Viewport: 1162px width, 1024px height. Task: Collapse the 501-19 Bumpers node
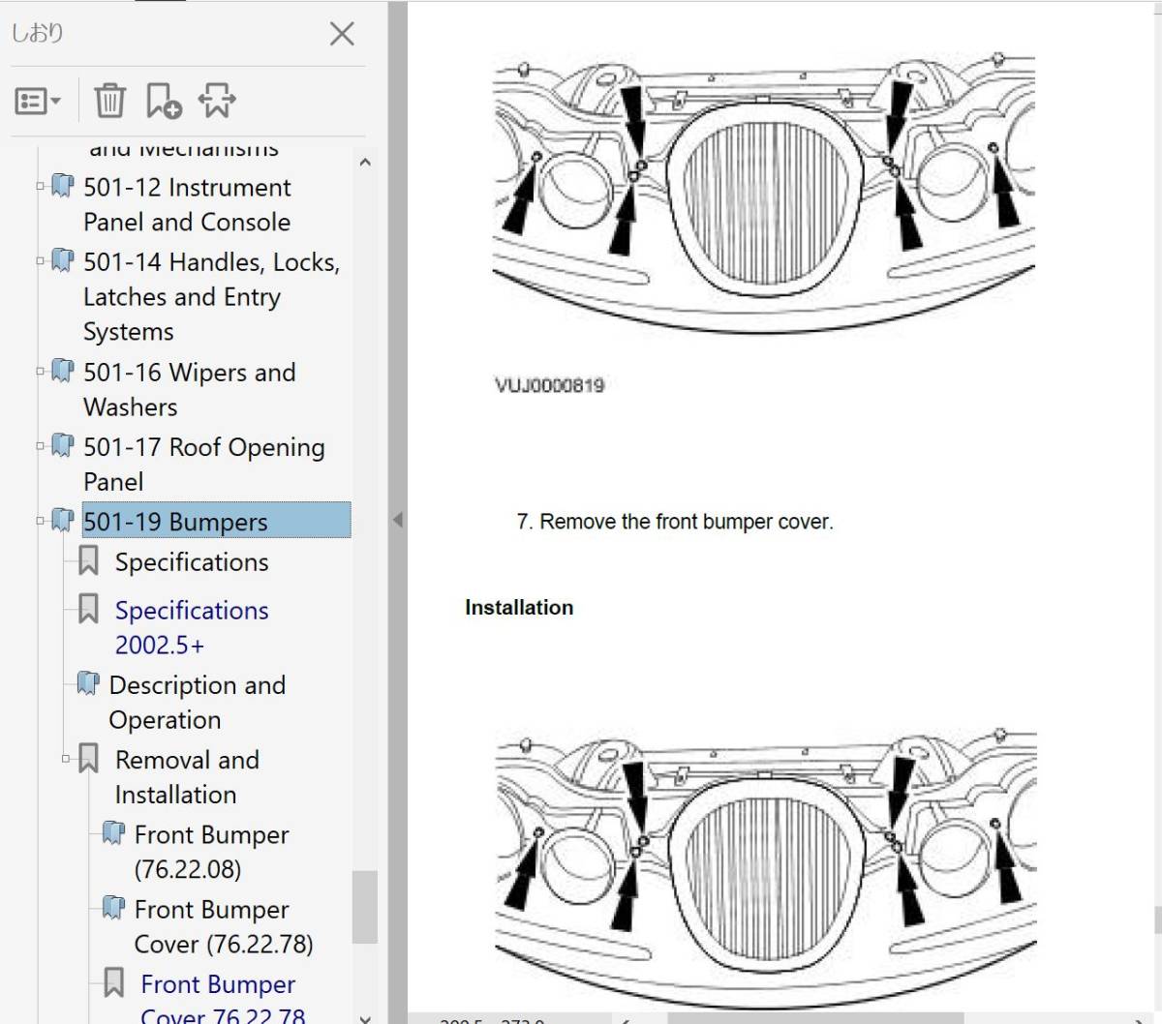[x=40, y=521]
